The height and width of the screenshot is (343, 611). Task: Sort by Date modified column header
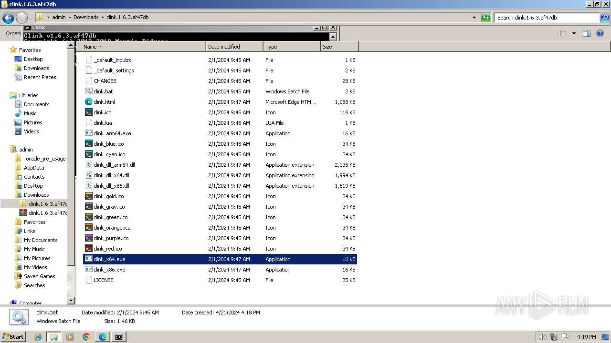click(x=234, y=47)
